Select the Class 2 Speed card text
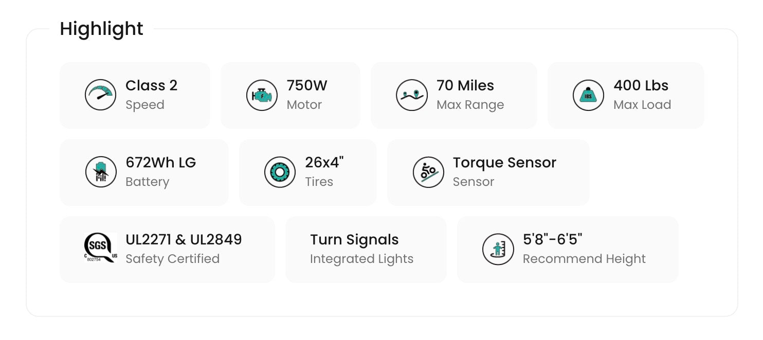Viewport: 763px width, 340px height. pos(151,95)
